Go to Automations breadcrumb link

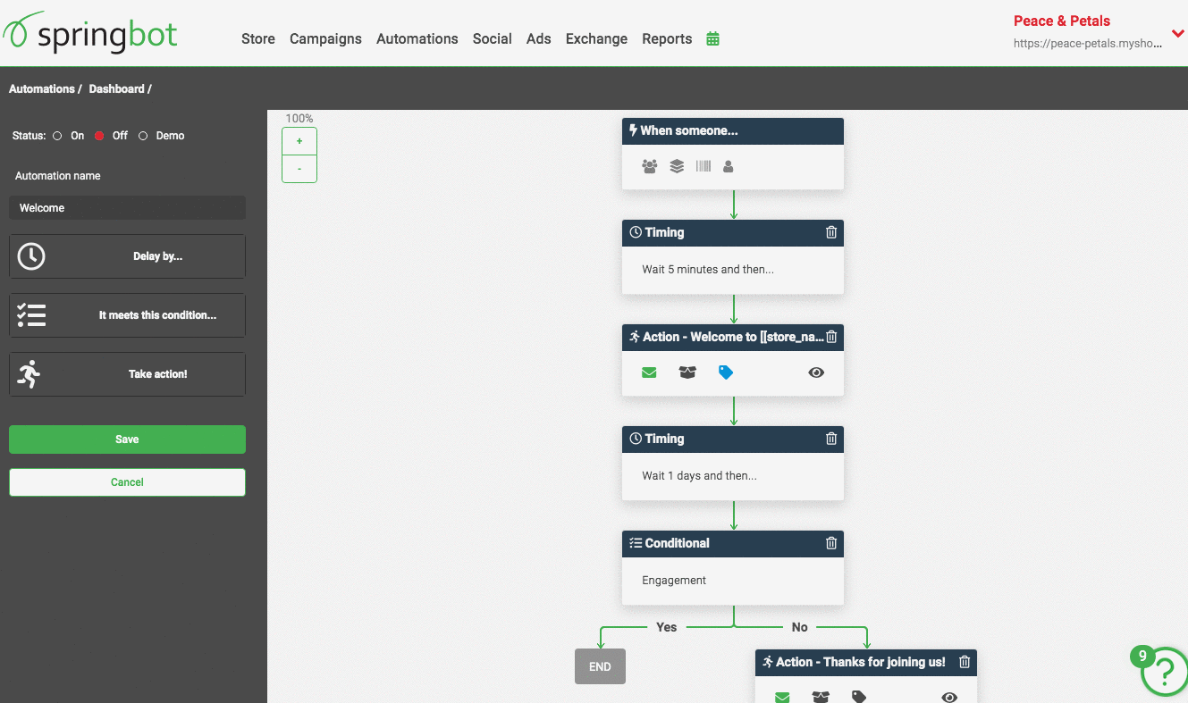(x=42, y=89)
